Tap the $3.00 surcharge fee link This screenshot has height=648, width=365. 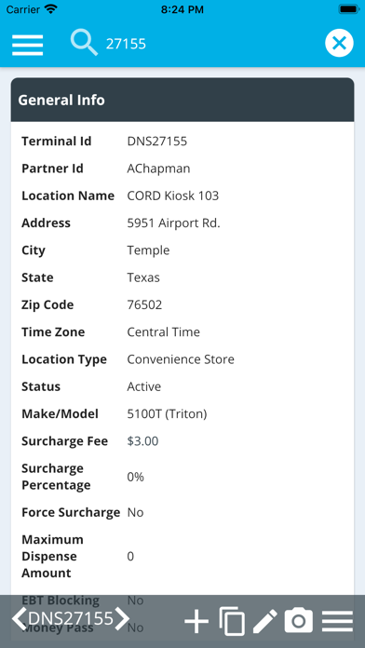coord(142,441)
